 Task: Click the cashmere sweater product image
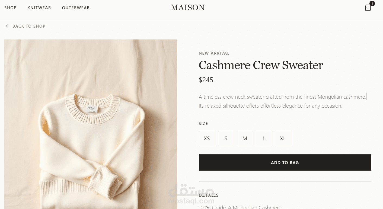(91, 124)
